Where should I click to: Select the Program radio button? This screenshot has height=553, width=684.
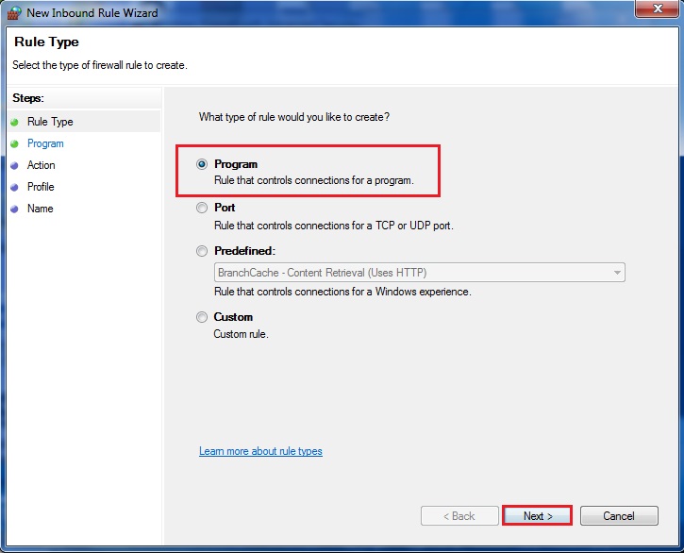tap(202, 164)
